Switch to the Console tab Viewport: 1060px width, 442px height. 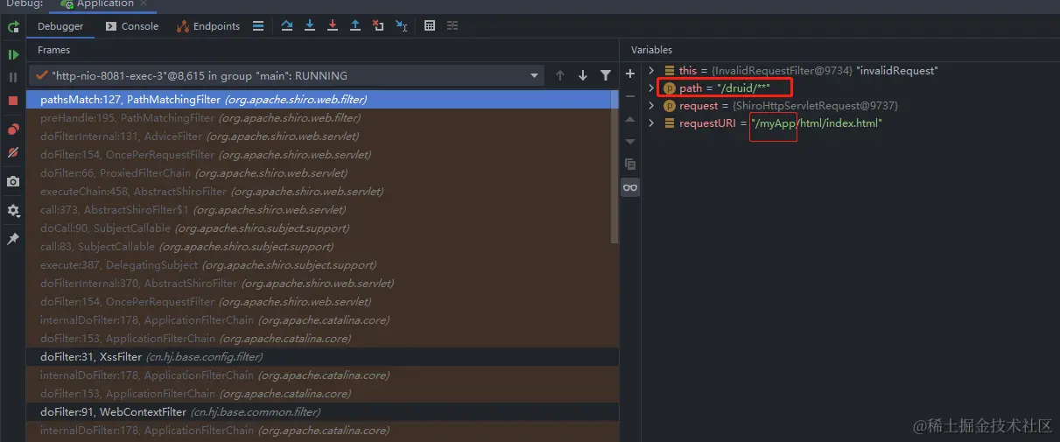tap(132, 26)
